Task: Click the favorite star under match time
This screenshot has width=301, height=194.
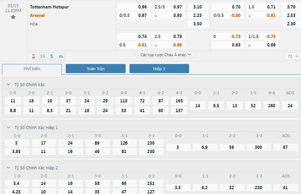Action: 13,17
